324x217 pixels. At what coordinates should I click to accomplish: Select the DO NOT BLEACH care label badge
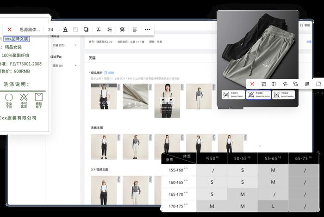(258, 95)
